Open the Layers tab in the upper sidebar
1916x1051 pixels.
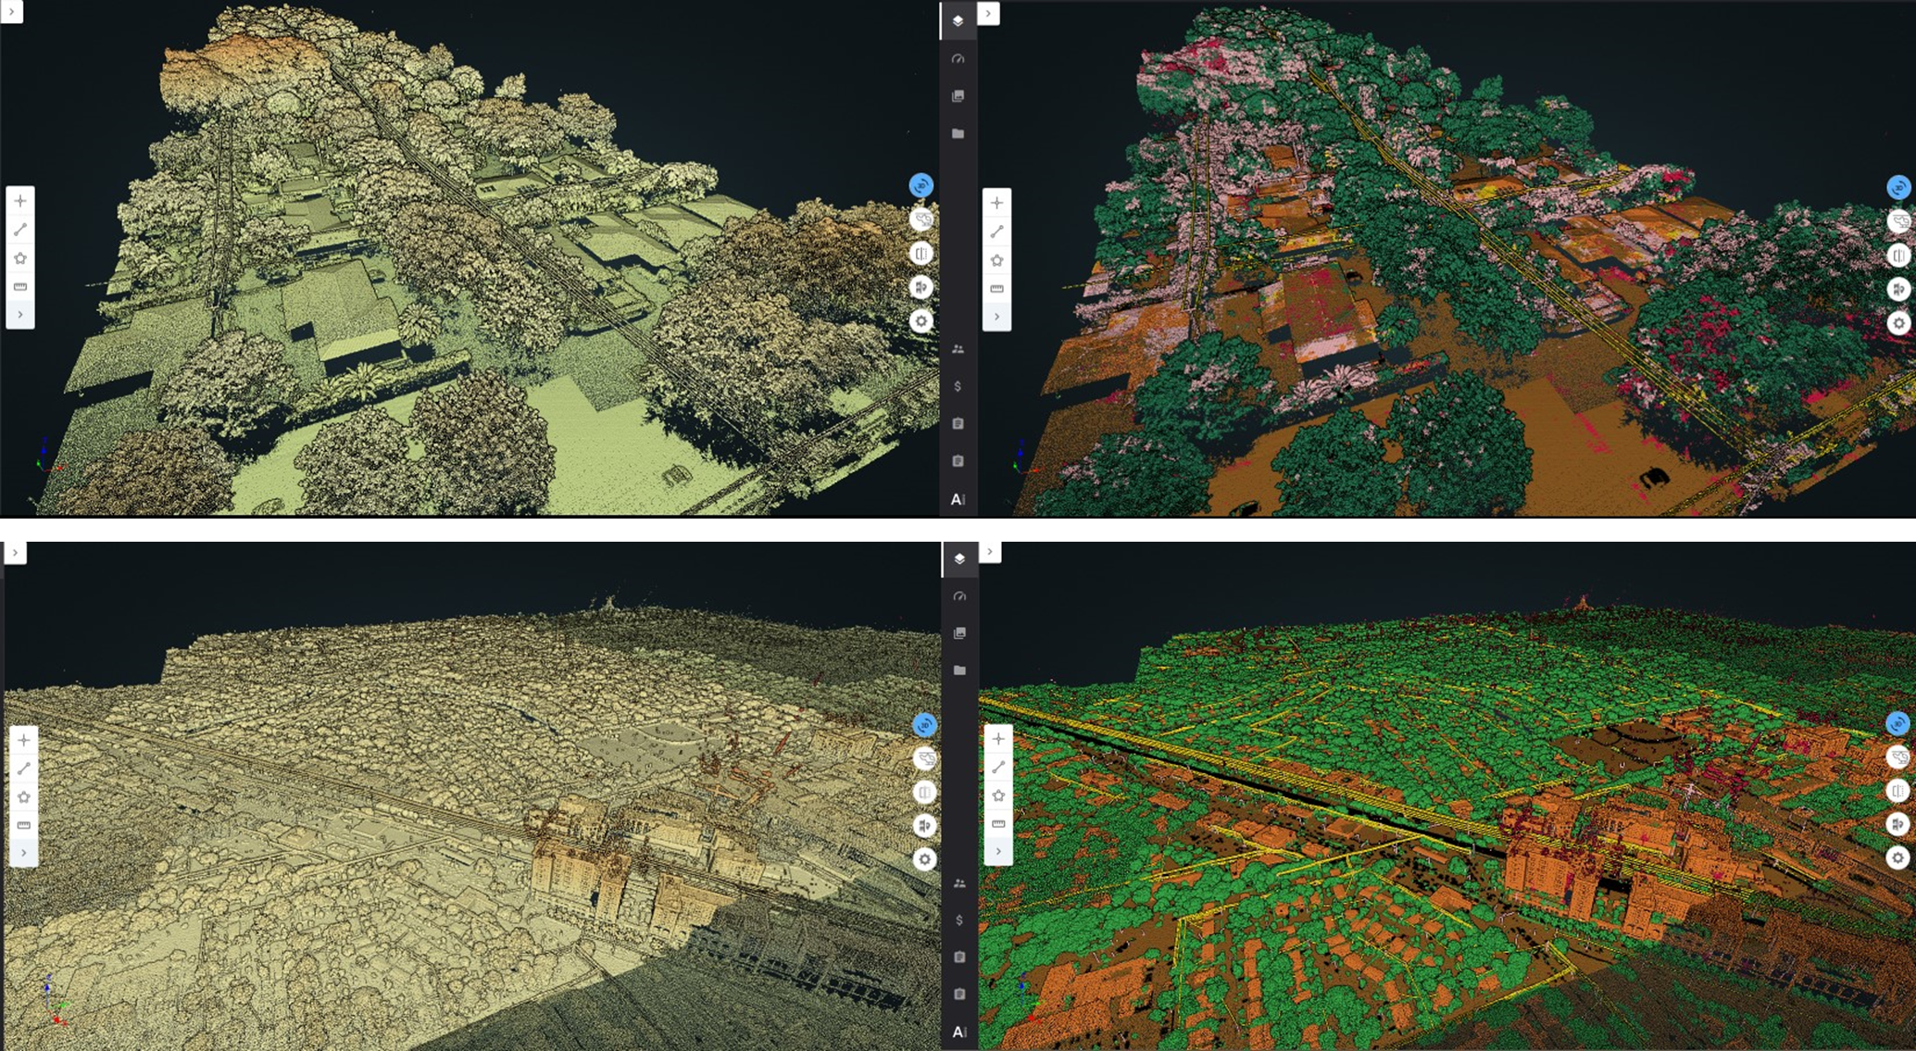958,20
